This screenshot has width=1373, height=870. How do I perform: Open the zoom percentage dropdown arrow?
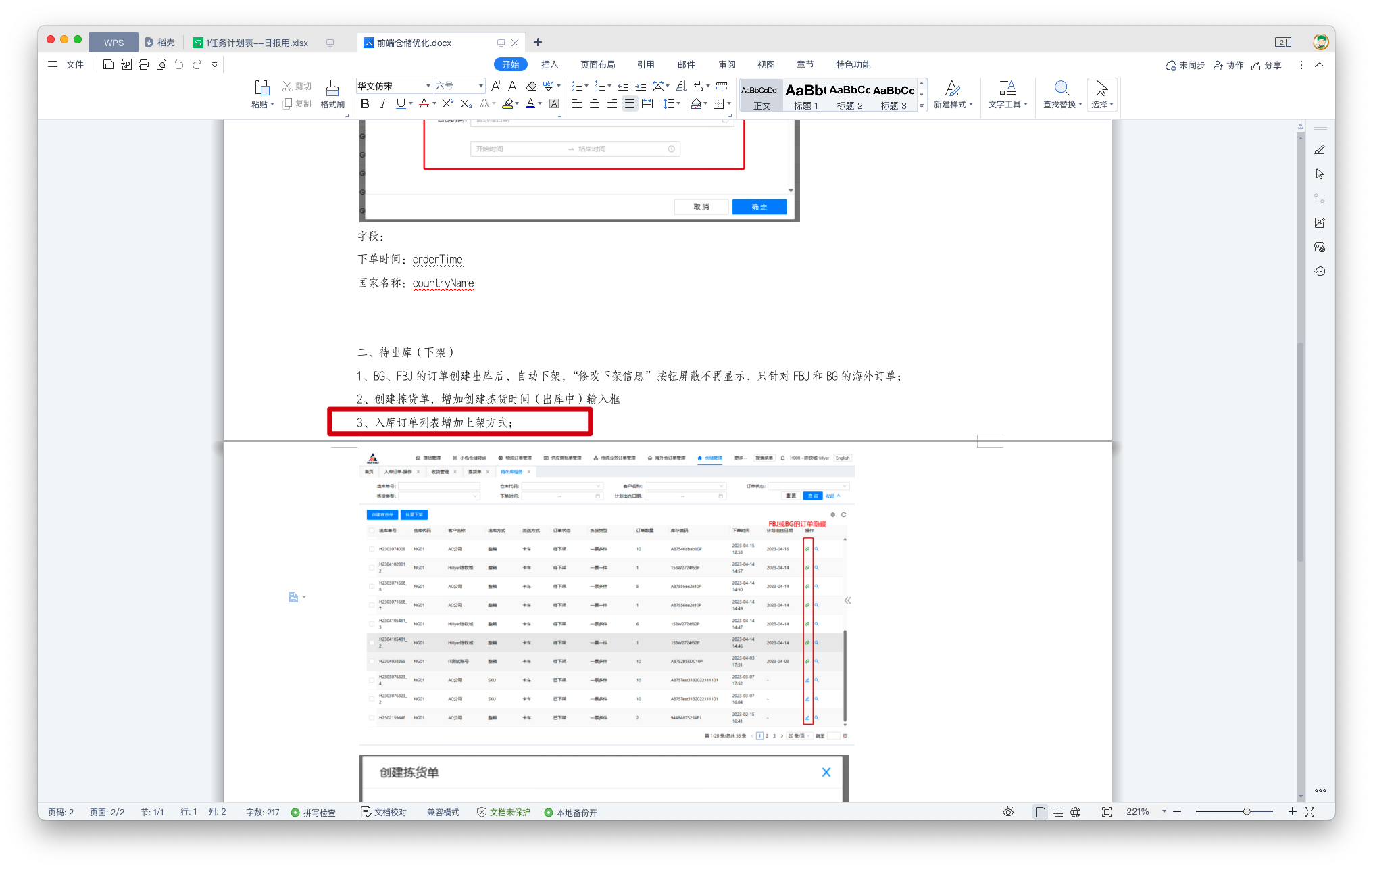click(1164, 811)
